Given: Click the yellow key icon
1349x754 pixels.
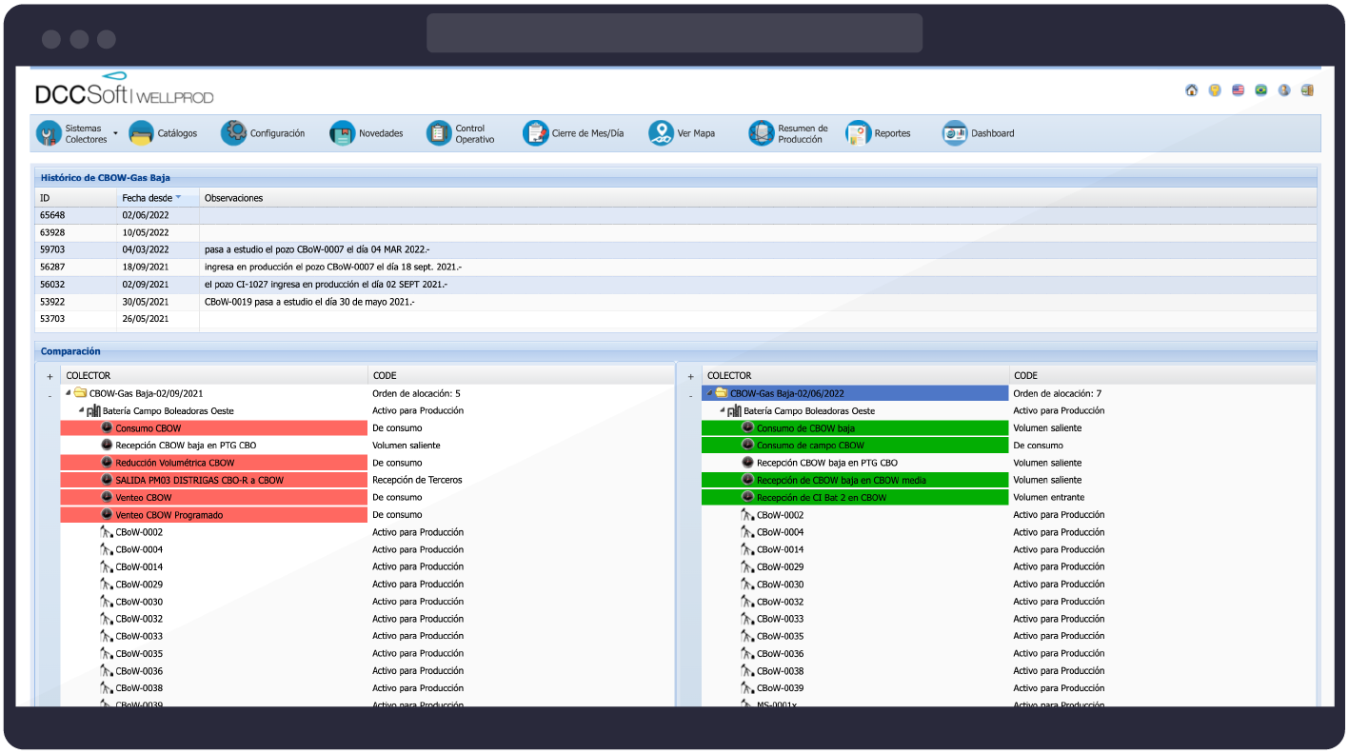Looking at the screenshot, I should pyautogui.click(x=1215, y=90).
